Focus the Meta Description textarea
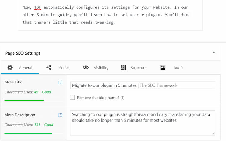Image resolution: width=226 pixels, height=141 pixels. 143,123
